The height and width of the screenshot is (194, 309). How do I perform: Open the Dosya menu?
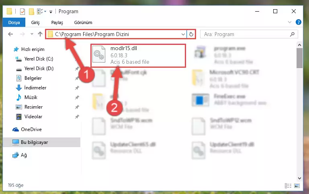pos(14,22)
